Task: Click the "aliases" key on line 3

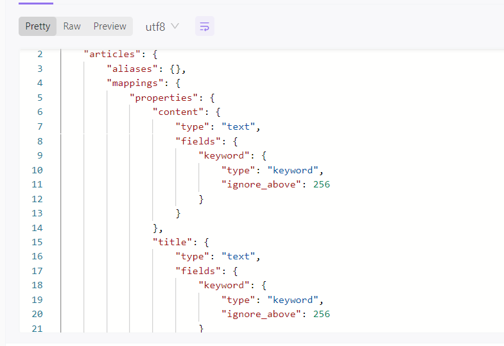Action: 130,69
